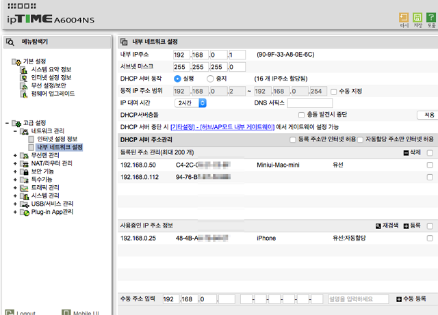Open 시스템 요약 정보 chart icon
Image resolution: width=438 pixels, height=315 pixels.
point(24,70)
